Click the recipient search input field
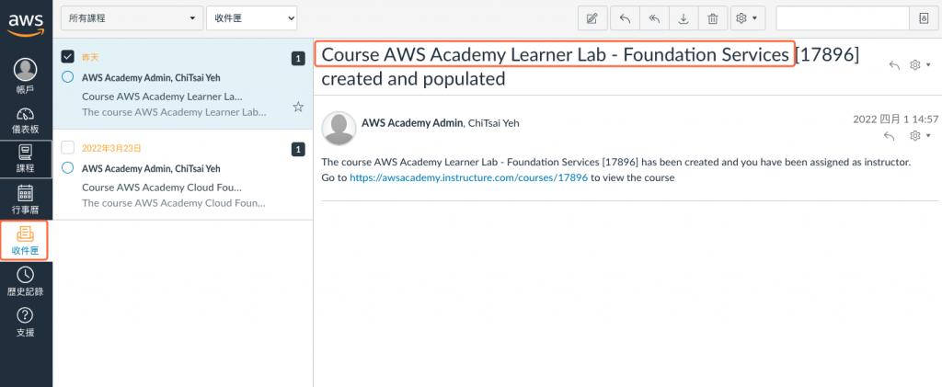The image size is (942, 387). (x=843, y=18)
